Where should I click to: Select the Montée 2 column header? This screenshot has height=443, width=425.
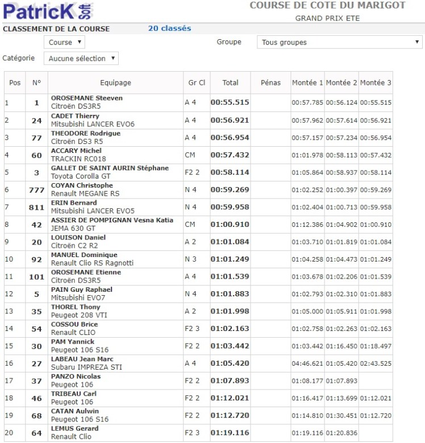pyautogui.click(x=341, y=82)
